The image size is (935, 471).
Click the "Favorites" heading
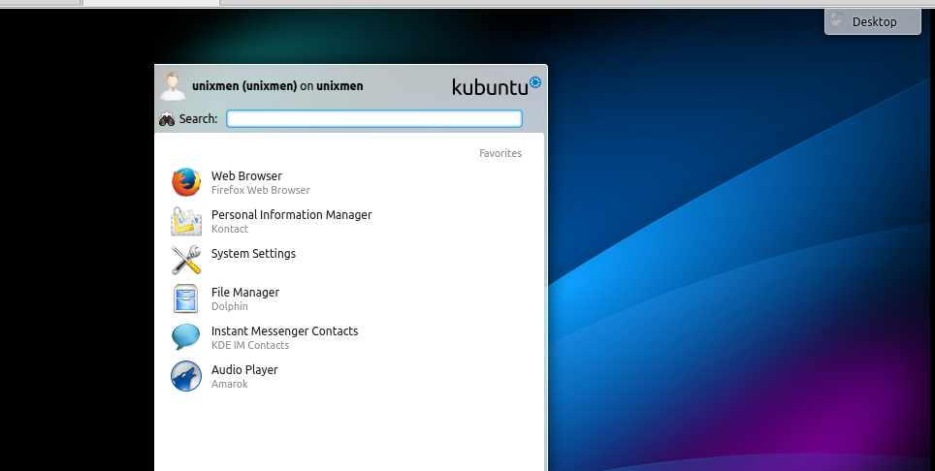coord(500,153)
